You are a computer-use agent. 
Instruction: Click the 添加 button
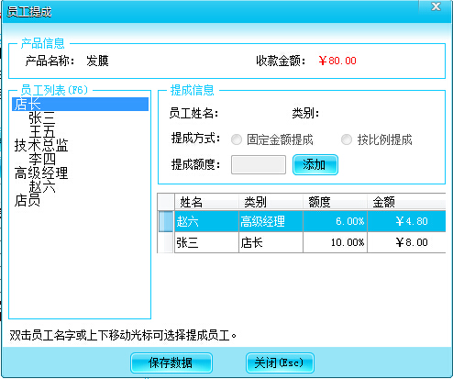[x=315, y=164]
